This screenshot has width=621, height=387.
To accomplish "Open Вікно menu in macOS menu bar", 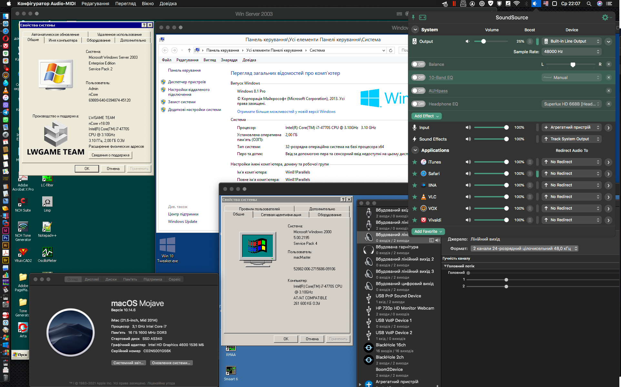I will pos(148,4).
